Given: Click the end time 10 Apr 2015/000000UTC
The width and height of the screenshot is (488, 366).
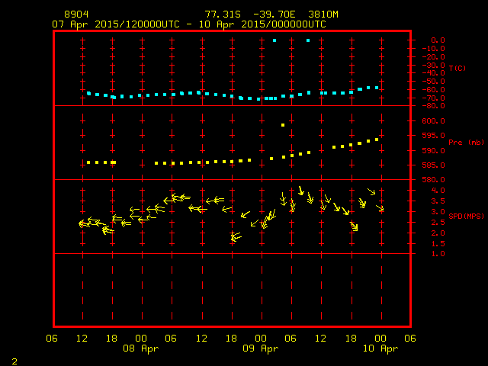Looking at the screenshot, I should pyautogui.click(x=262, y=24).
